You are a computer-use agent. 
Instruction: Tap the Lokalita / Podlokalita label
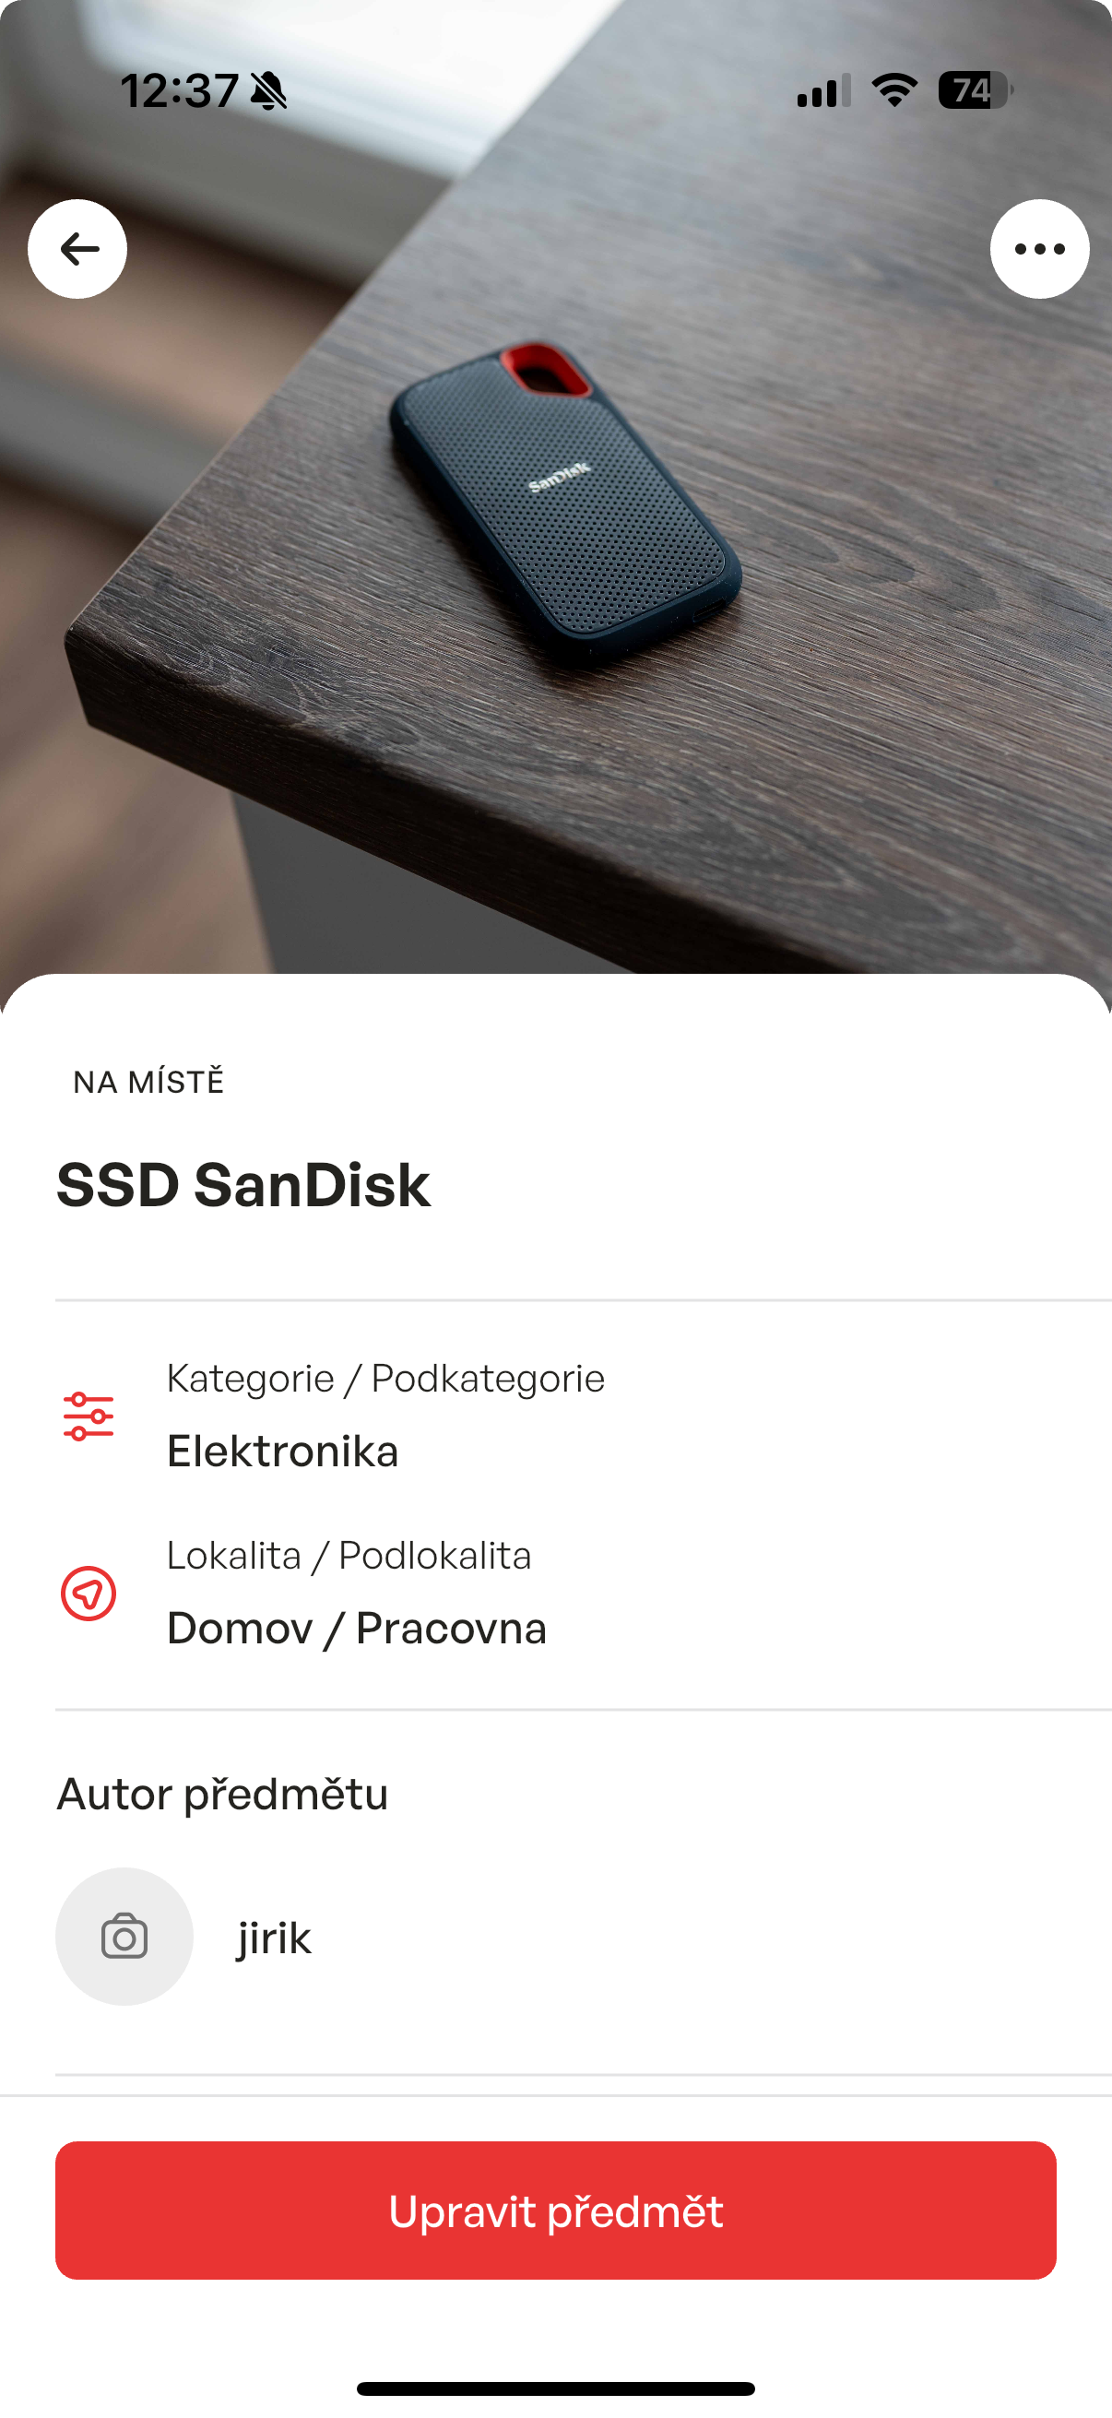(349, 1556)
